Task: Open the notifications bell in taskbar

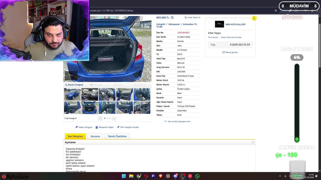Action: click(317, 176)
